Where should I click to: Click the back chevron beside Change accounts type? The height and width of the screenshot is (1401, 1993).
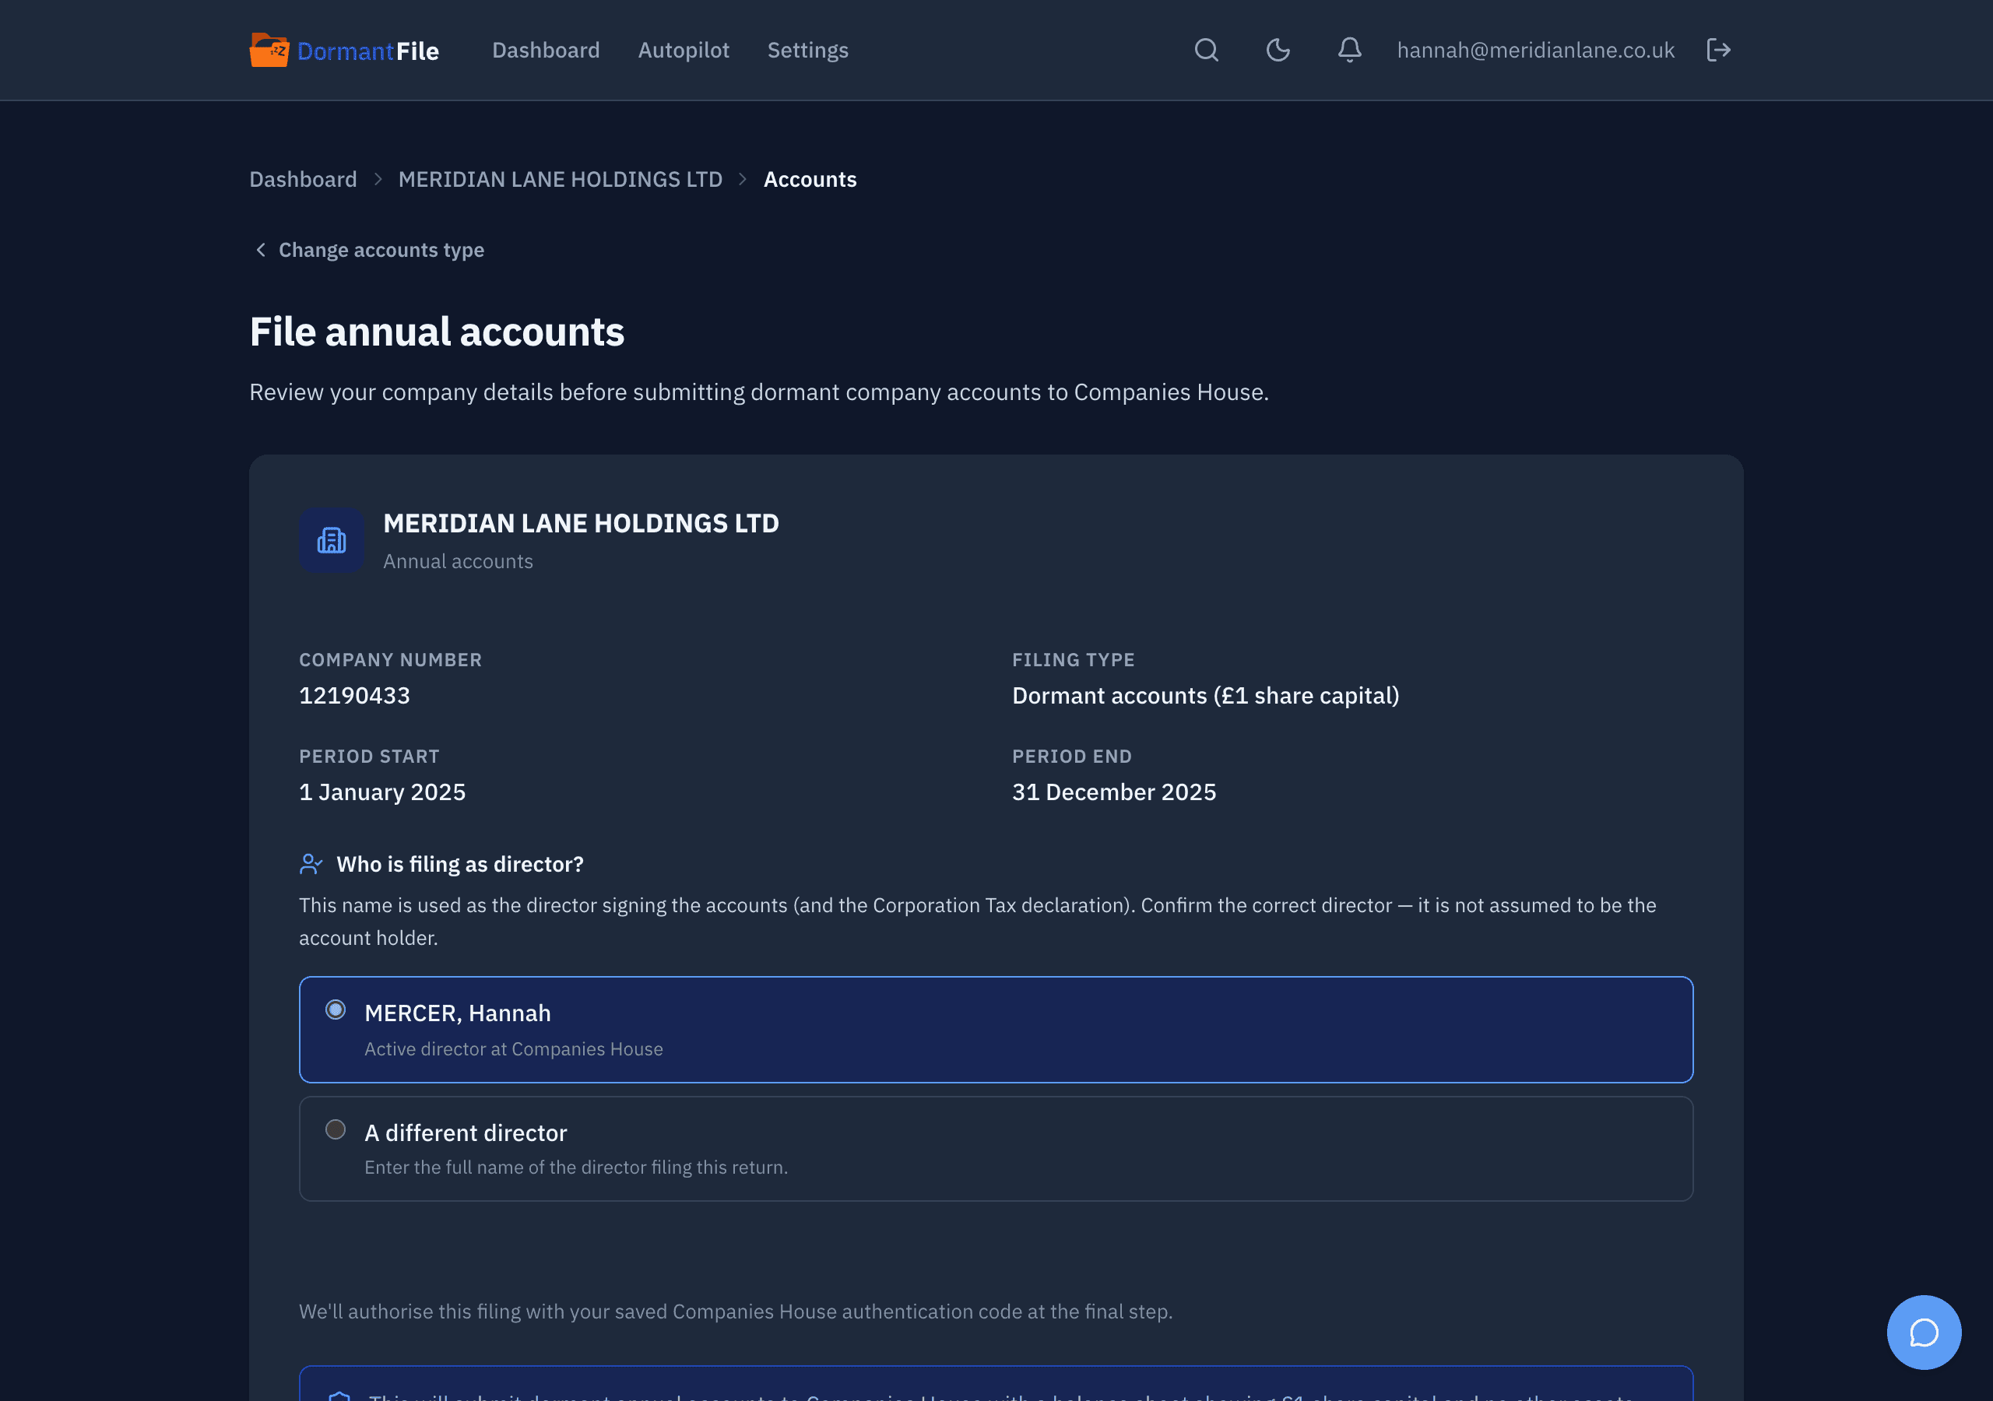click(260, 250)
